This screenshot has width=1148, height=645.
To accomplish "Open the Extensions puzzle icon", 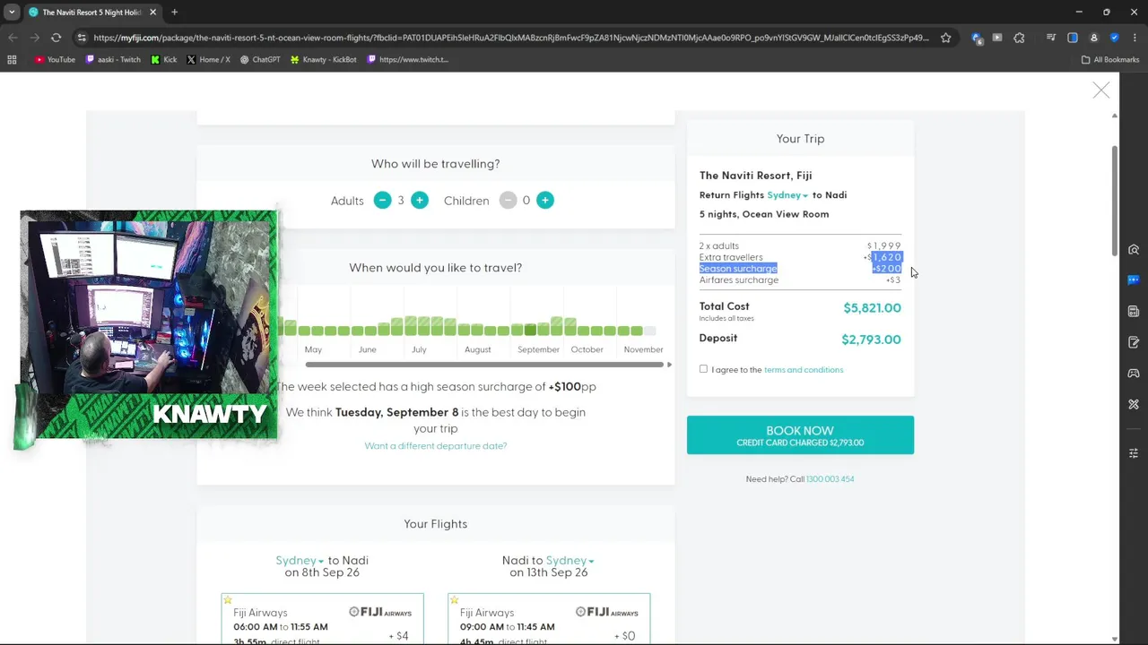I will tap(1019, 38).
